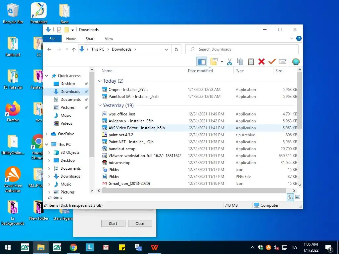Viewport: 339px width, 254px height.
Task: Collapse the Yesterday (19) group
Action: (x=100, y=106)
